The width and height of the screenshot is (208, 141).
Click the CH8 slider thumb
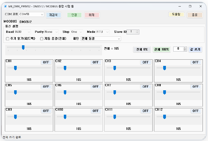[x=165, y=92]
